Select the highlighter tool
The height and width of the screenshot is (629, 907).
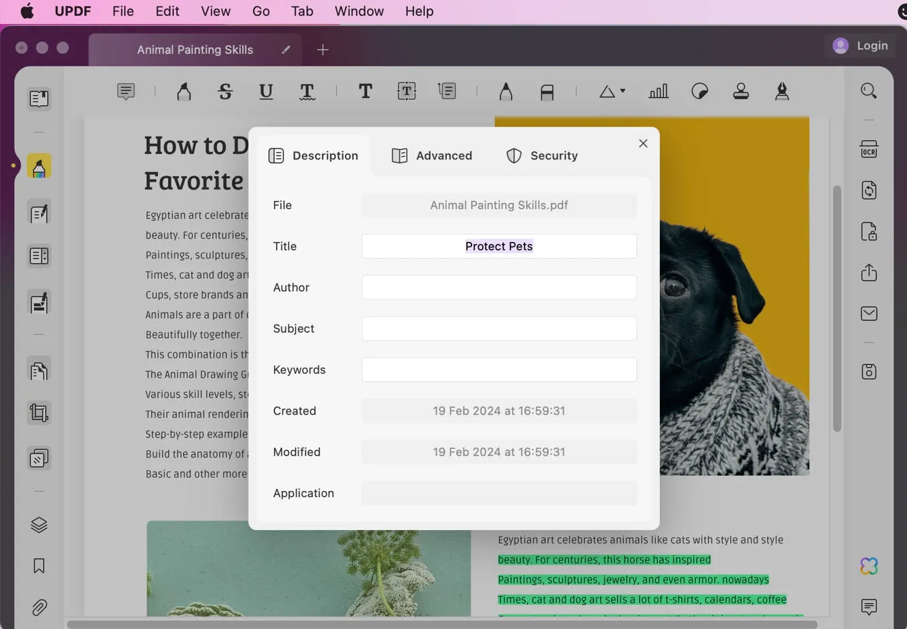[184, 91]
